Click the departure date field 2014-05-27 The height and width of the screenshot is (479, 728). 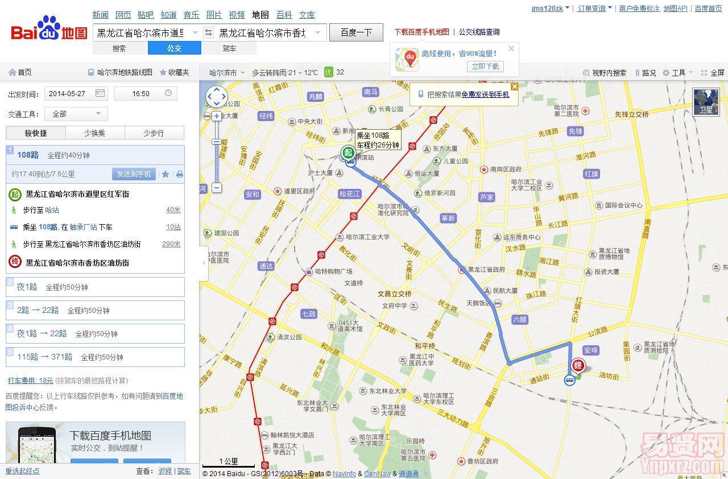(x=76, y=93)
